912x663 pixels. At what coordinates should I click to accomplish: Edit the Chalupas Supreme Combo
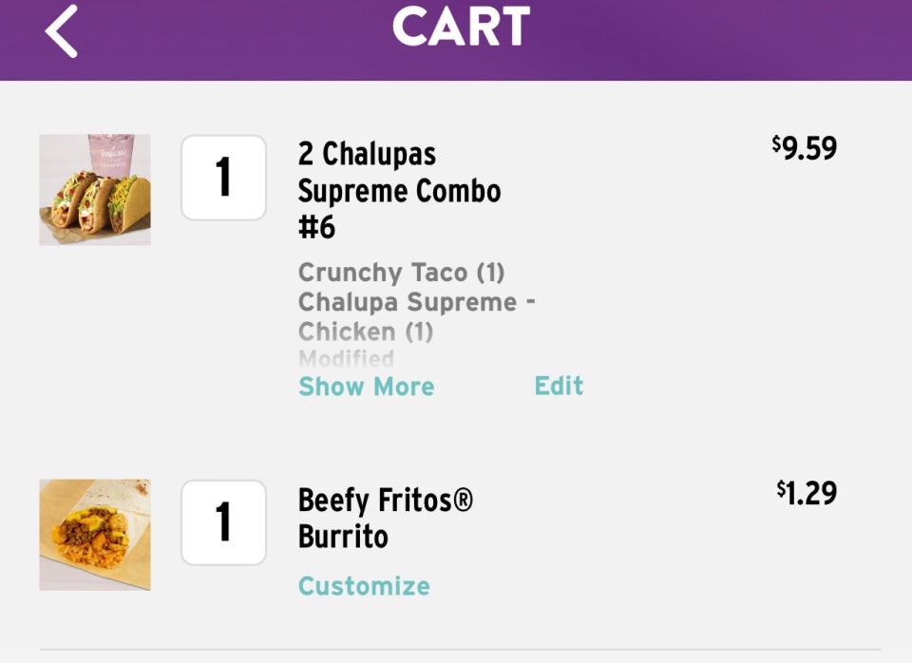(x=559, y=386)
